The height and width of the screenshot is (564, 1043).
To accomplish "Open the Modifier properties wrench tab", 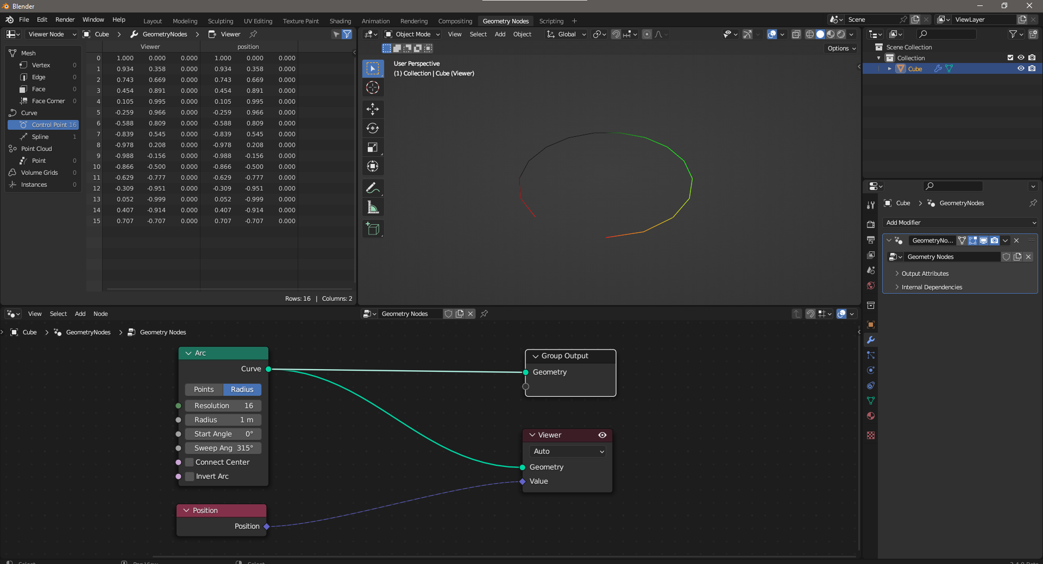I will [x=871, y=340].
